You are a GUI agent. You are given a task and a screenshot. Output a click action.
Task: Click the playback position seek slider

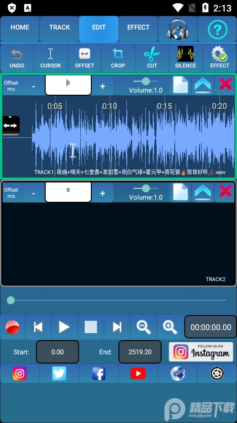pos(117,300)
